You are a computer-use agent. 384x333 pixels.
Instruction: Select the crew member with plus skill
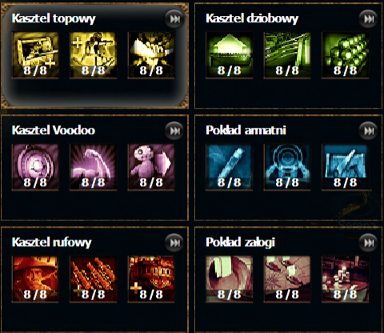tap(94, 55)
